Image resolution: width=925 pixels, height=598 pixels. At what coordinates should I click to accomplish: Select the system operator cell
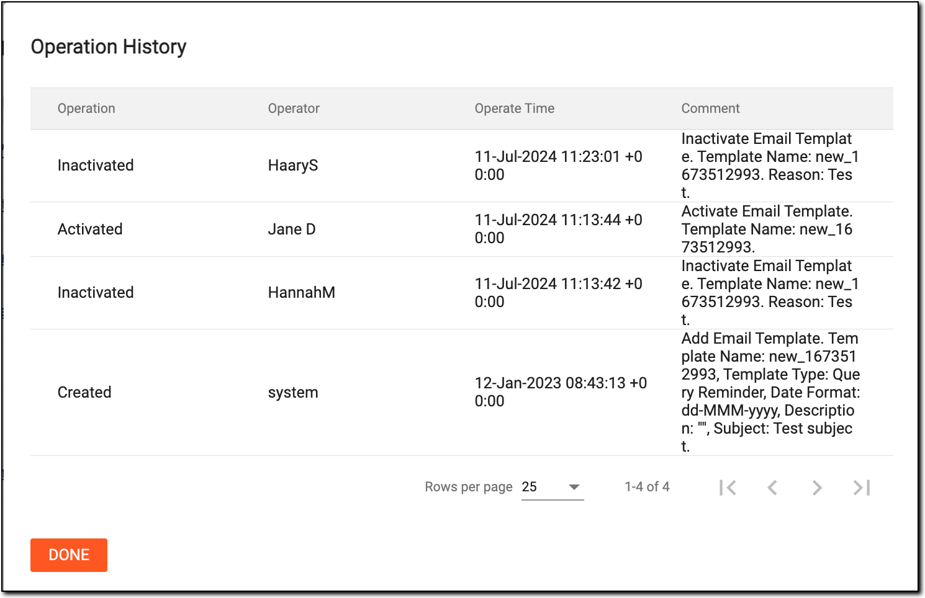pos(293,393)
